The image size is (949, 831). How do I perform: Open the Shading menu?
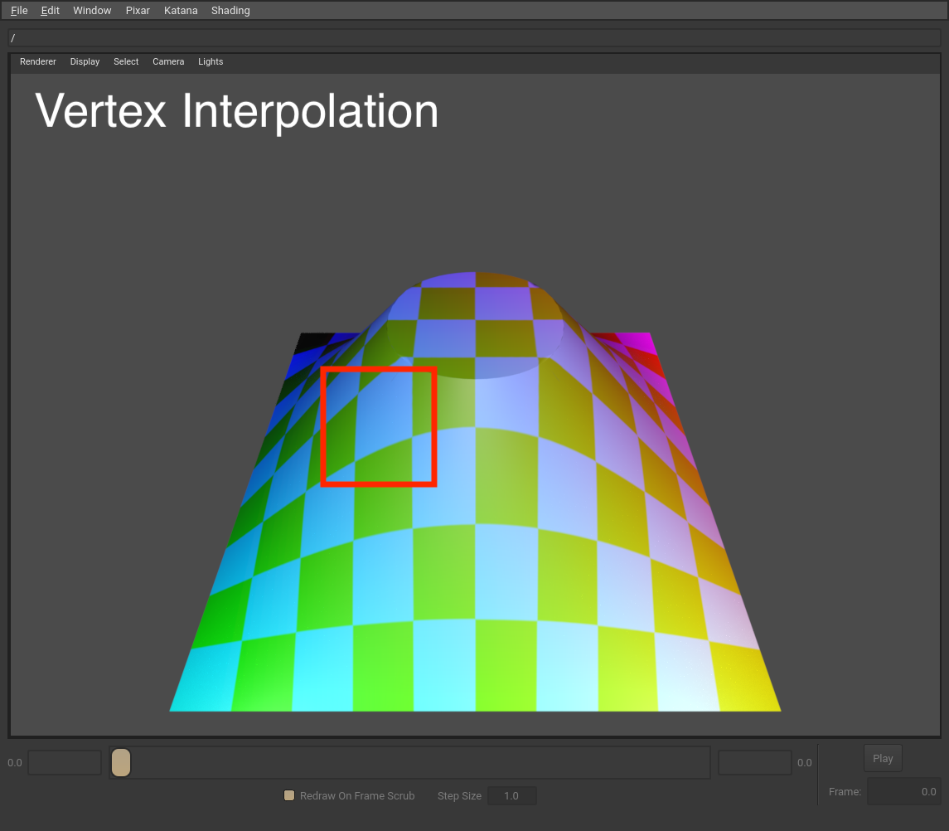tap(230, 11)
